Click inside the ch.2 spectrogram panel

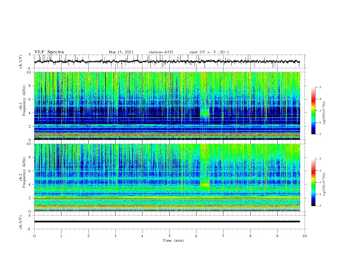[167, 178]
